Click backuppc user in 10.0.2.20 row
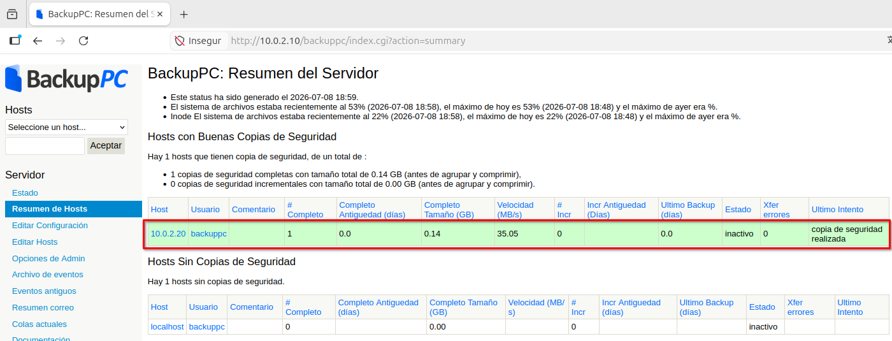The image size is (892, 341). tap(208, 234)
